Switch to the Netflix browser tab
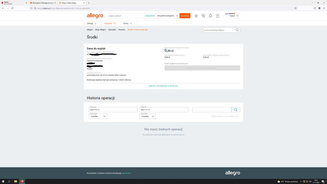The image size is (327, 184). click(x=13, y=3)
